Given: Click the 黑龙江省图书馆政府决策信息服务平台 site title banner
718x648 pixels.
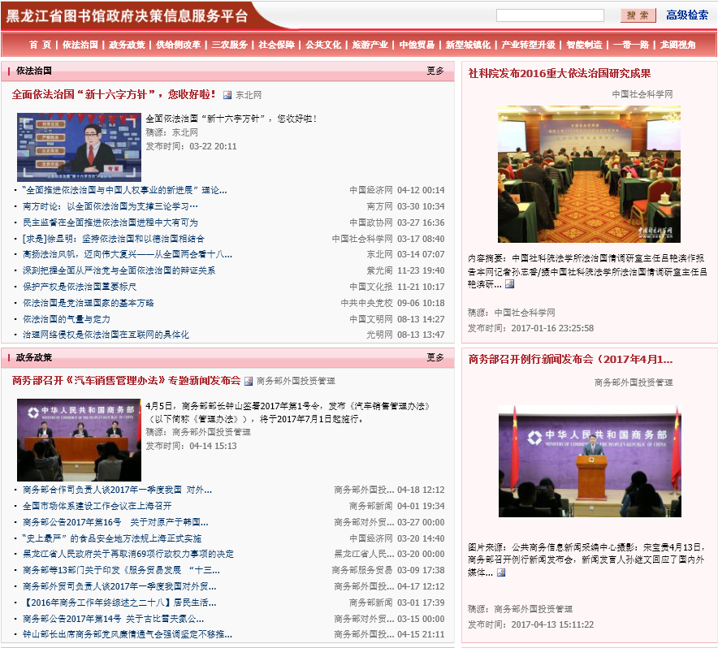Looking at the screenshot, I should (x=127, y=16).
